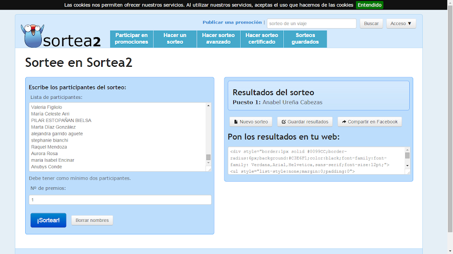Open Participar en promociones tab

click(131, 39)
